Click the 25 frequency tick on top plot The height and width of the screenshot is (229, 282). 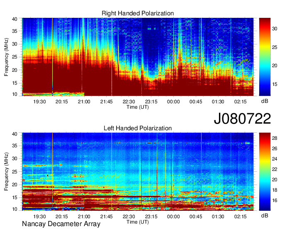(x=15, y=57)
